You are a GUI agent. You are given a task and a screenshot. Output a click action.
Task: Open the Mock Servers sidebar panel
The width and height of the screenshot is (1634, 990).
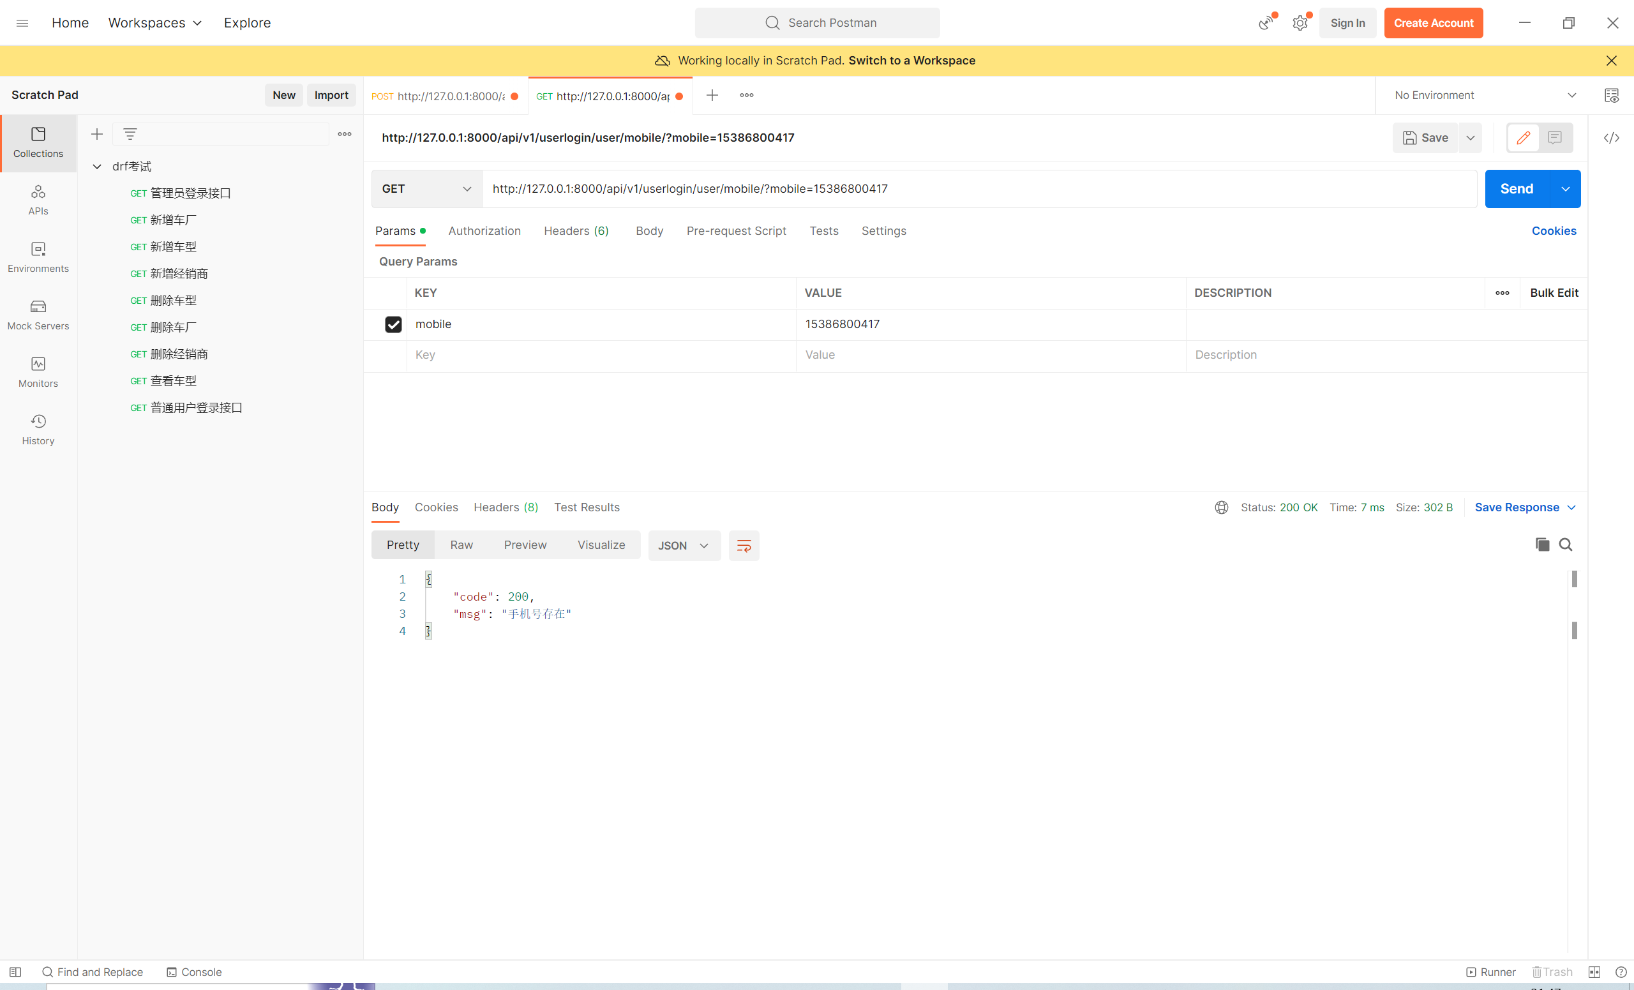pyautogui.click(x=38, y=314)
